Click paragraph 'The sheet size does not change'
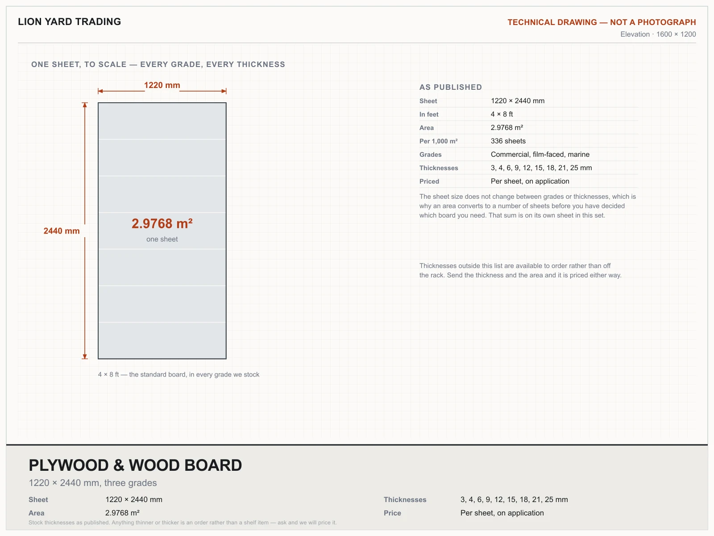Viewport: 714px width, 536px height. [x=527, y=206]
